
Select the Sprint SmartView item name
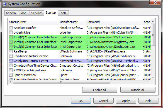coord(25,75)
